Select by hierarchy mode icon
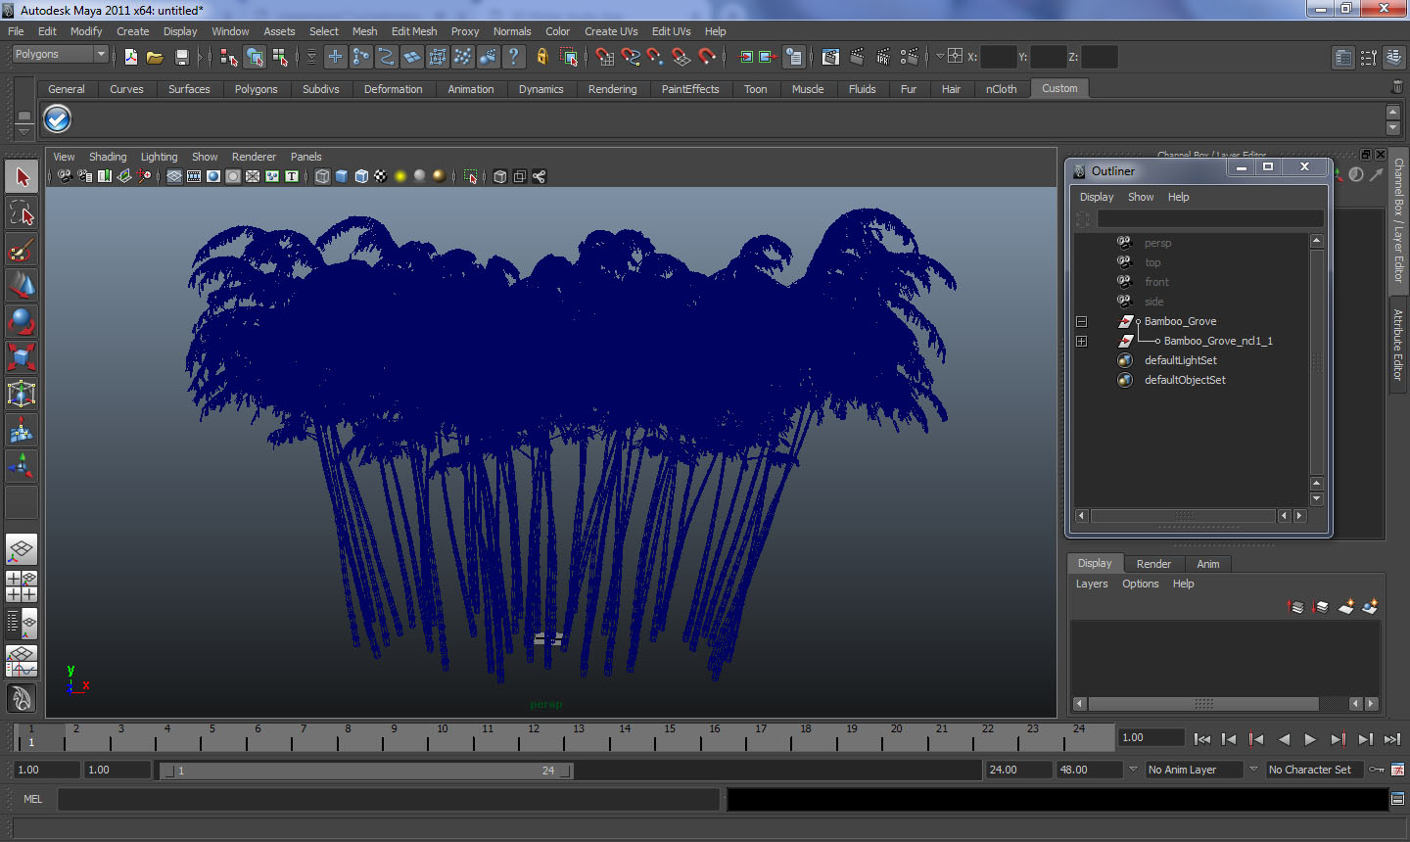 point(228,57)
